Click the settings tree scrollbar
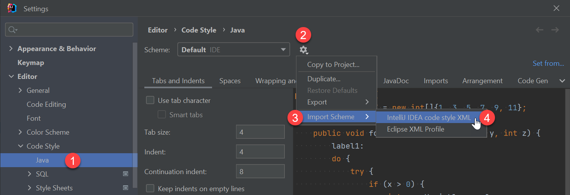The height and width of the screenshot is (195, 570). click(135, 114)
